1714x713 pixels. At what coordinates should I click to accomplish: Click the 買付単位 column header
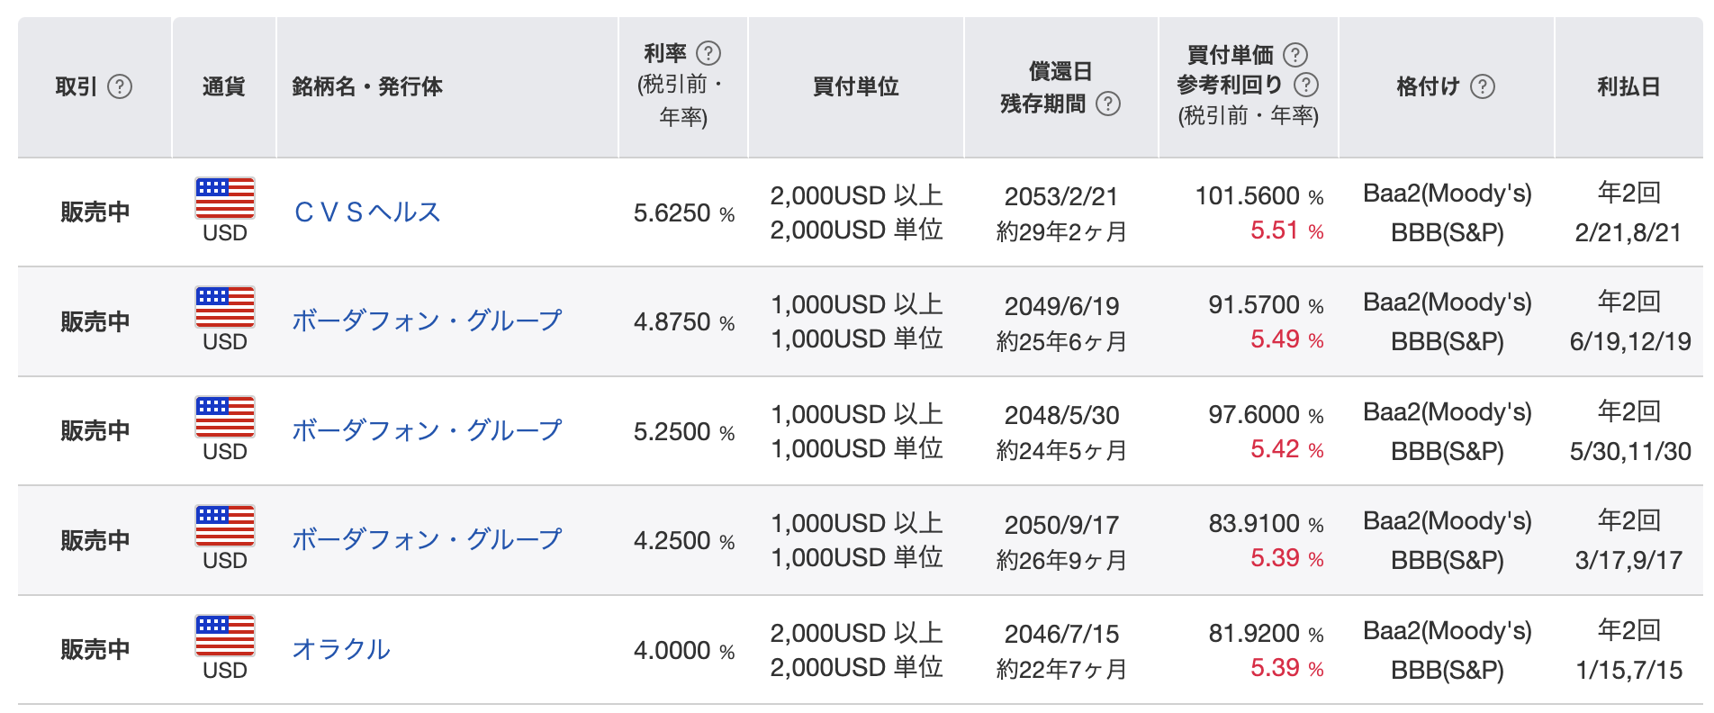click(855, 86)
